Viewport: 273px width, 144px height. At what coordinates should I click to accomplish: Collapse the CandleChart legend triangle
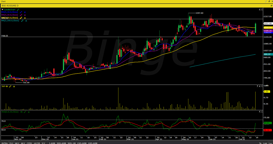click(x=2, y=9)
